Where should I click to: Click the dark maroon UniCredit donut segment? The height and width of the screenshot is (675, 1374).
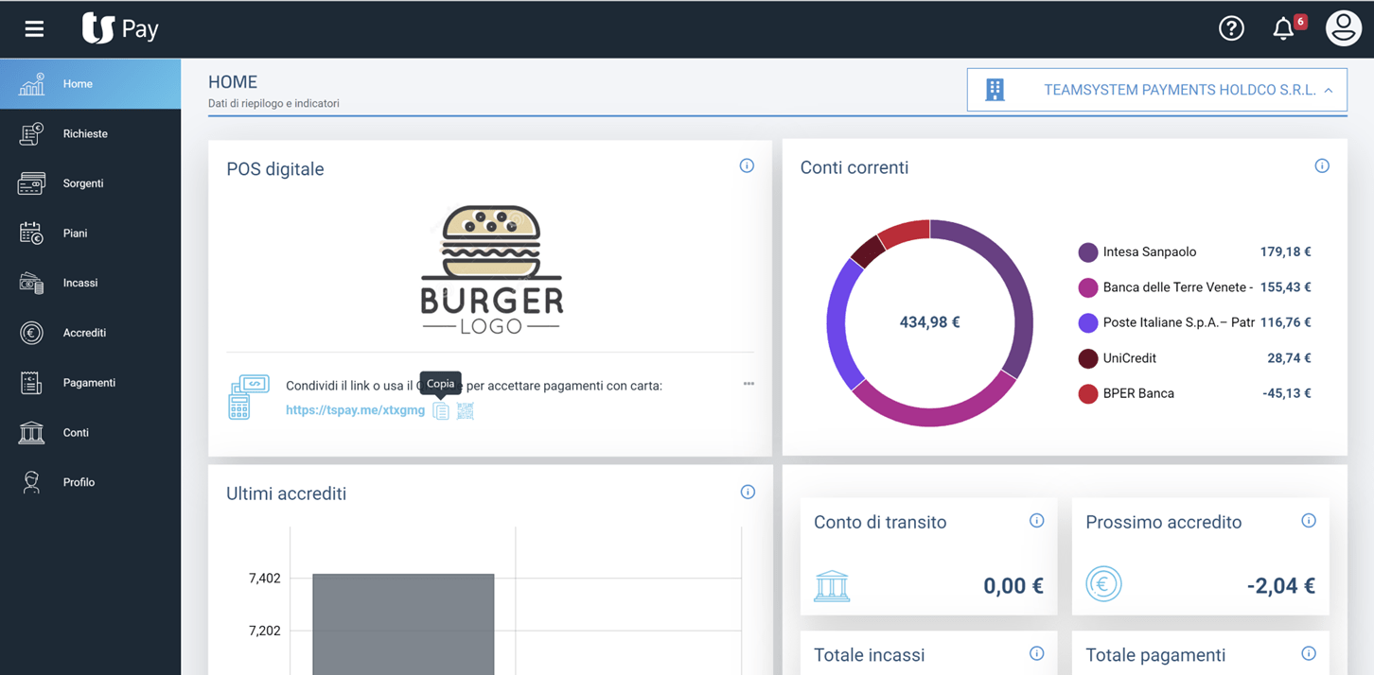tap(868, 250)
